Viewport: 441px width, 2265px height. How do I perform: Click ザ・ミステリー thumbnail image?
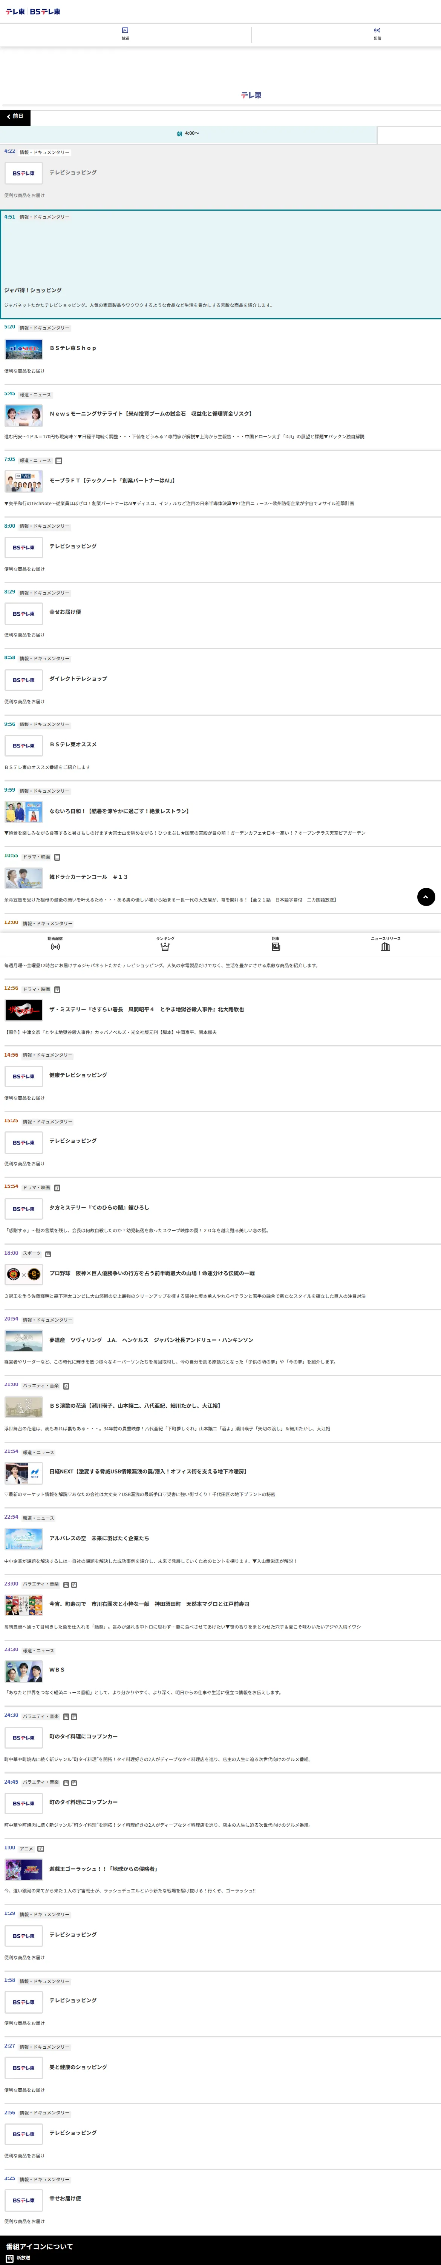24,1010
